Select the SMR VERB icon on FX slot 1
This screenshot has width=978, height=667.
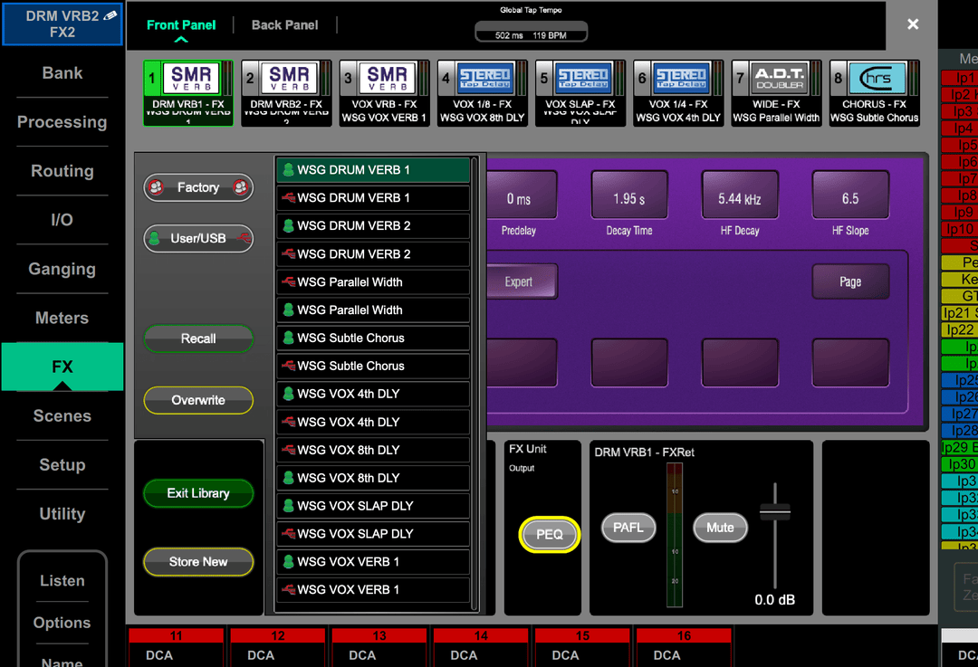click(x=187, y=86)
